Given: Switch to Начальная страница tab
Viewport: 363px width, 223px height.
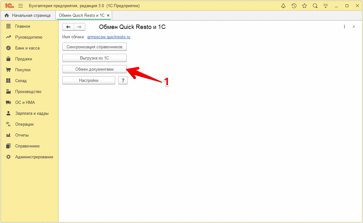Looking at the screenshot, I should click(x=28, y=15).
